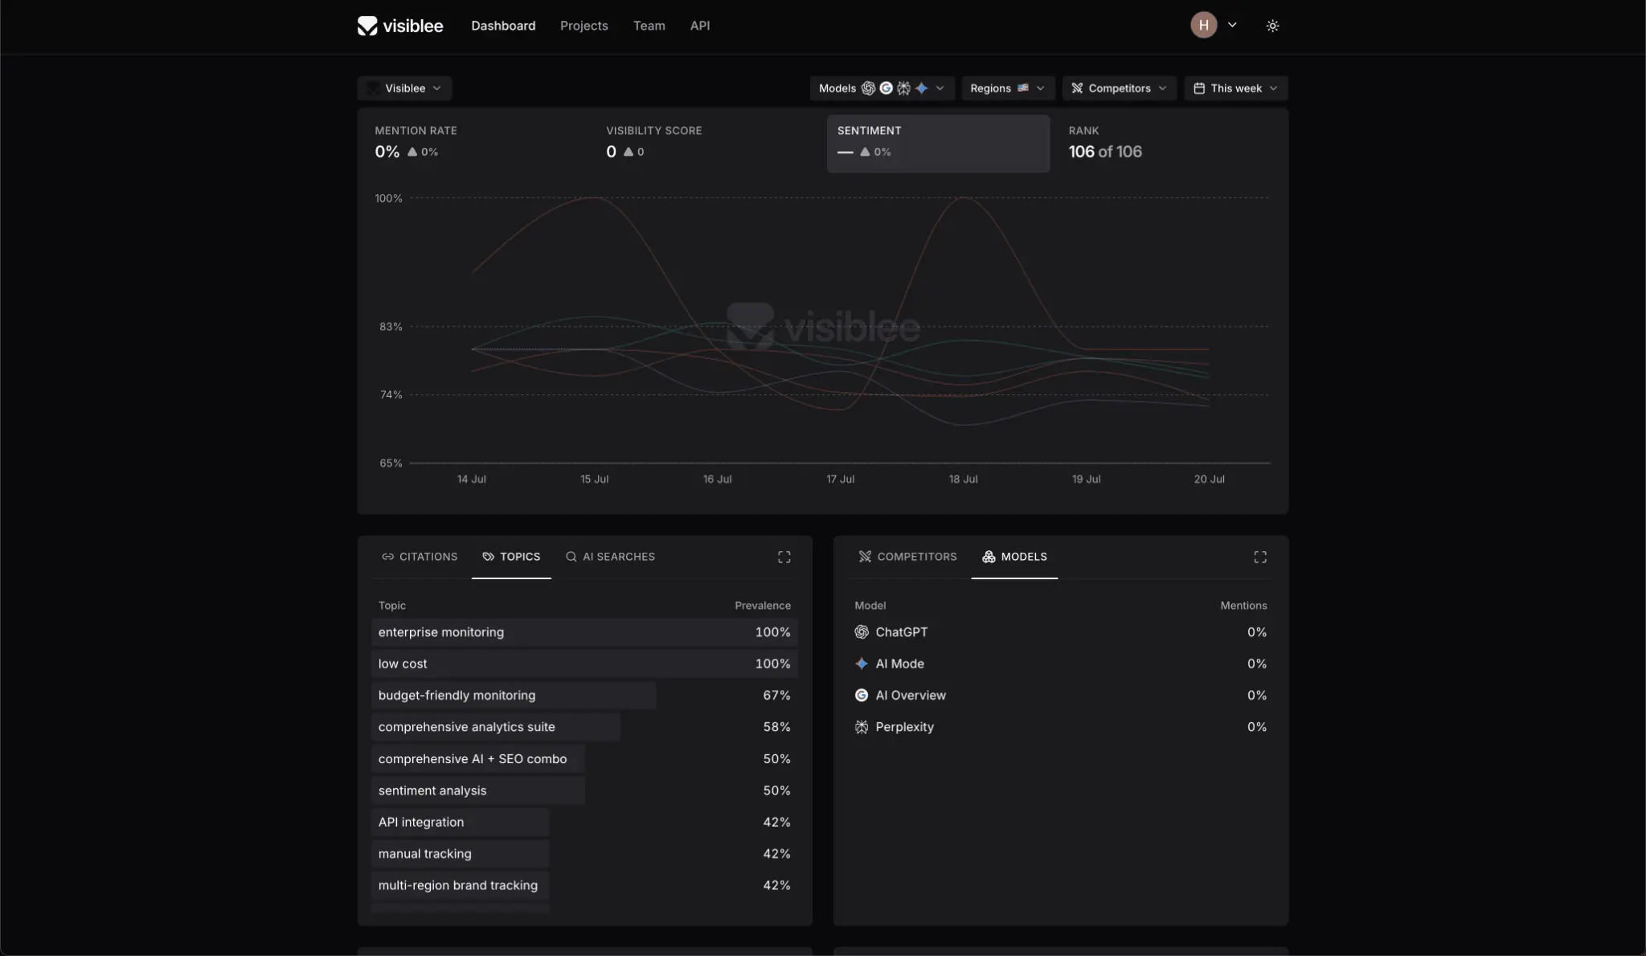Click the H user avatar
1646x956 pixels.
point(1203,25)
